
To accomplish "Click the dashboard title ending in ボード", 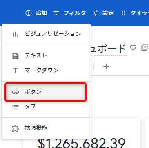I will [109, 49].
